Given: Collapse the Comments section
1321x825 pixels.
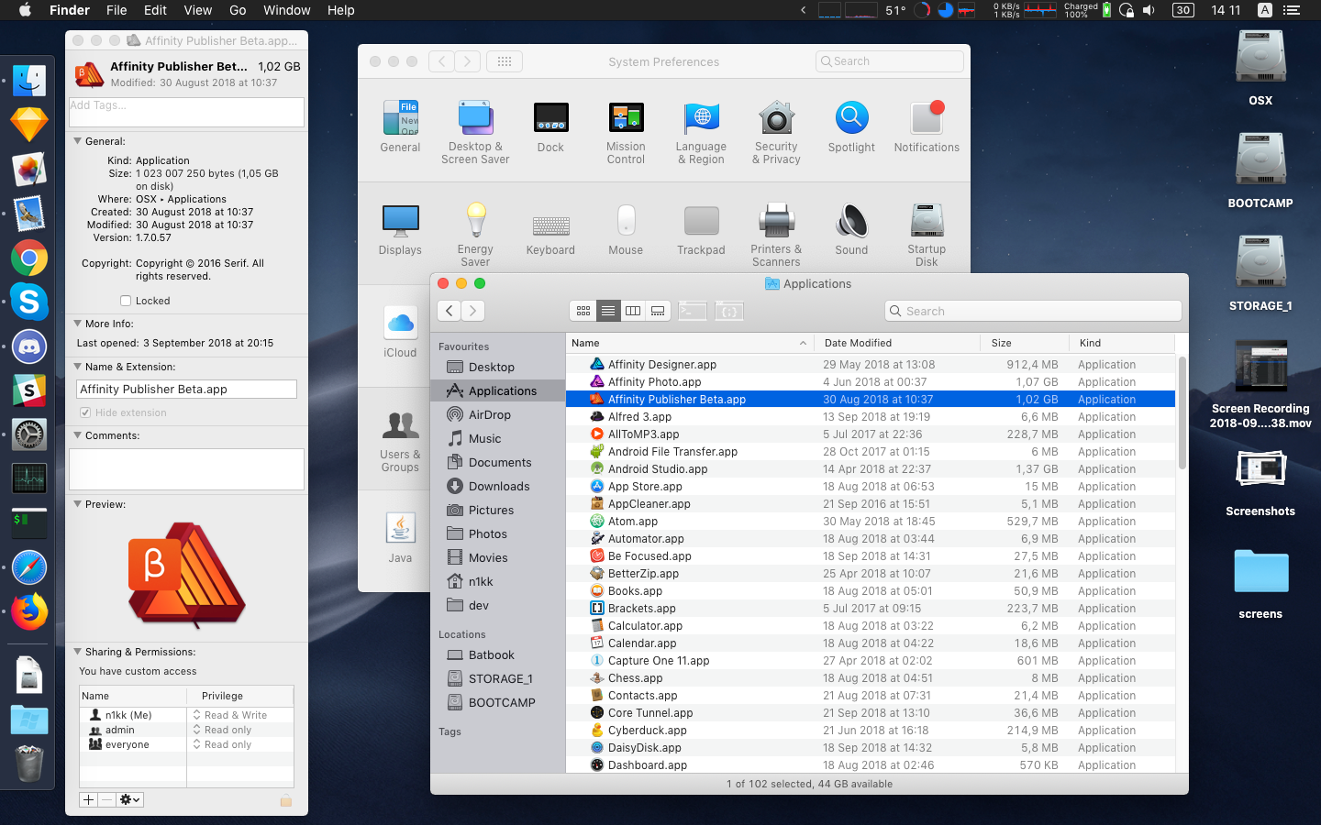Looking at the screenshot, I should (x=78, y=435).
